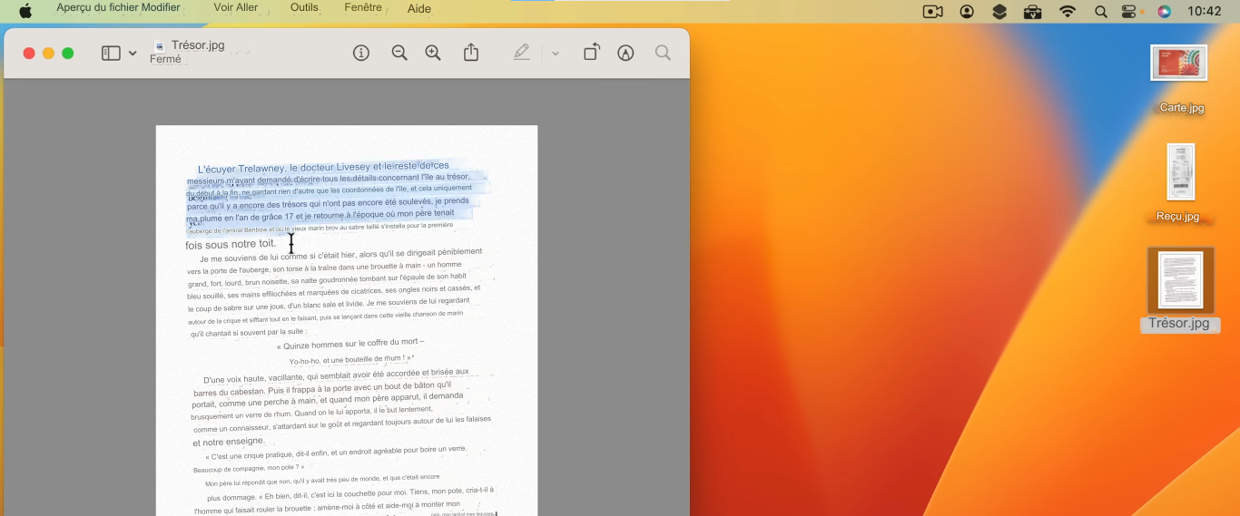Click the Trésor.jpg window title
Image resolution: width=1240 pixels, height=516 pixels.
[x=198, y=45]
